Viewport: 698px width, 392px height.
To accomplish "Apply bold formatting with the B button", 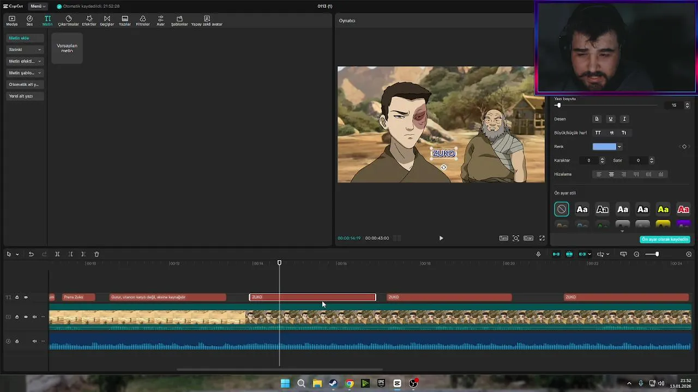I will (x=597, y=119).
